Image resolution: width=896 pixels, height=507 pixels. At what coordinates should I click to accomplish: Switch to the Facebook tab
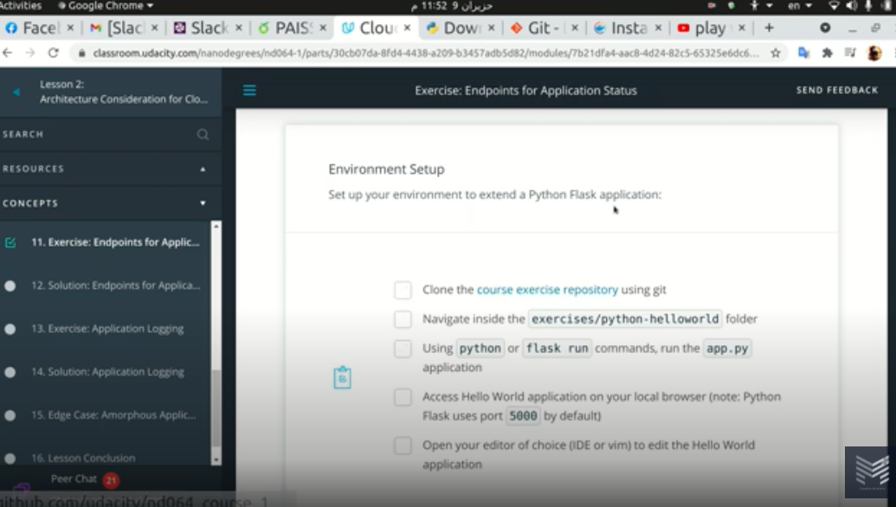pyautogui.click(x=40, y=28)
